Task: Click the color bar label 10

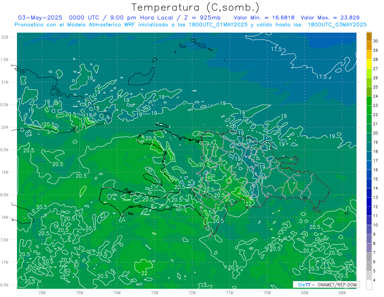Action: [375, 225]
